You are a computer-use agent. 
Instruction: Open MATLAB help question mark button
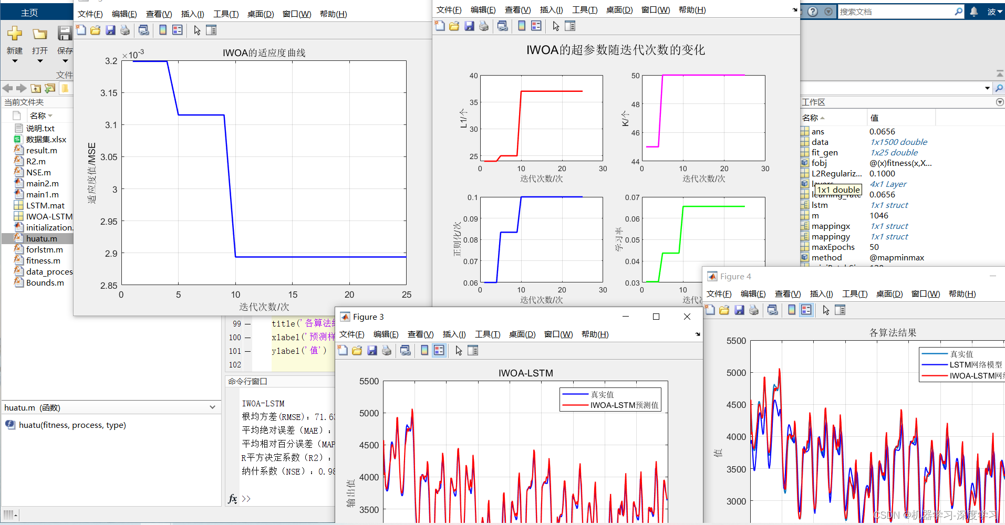tap(813, 12)
